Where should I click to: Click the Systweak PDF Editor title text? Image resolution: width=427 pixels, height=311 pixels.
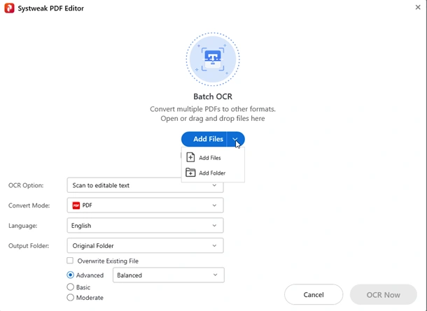[x=51, y=8]
